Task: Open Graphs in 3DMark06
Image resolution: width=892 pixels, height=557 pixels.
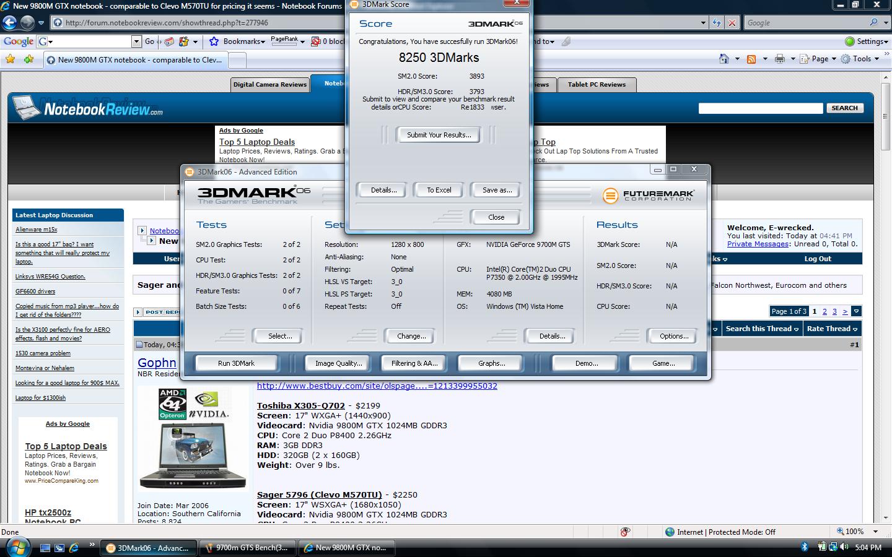Action: (x=491, y=363)
